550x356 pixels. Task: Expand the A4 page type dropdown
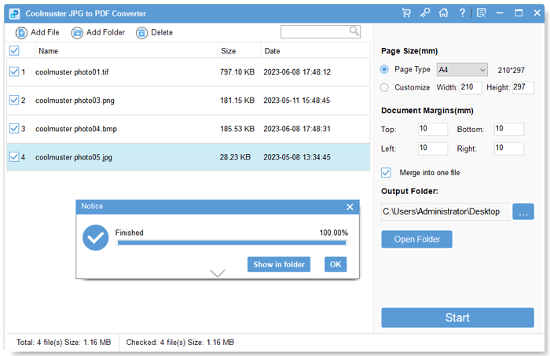click(482, 69)
